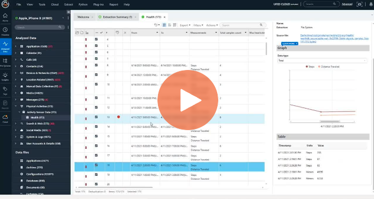This screenshot has height=199, width=374.
Task: Toggle checkbox for row 19
Action: pyautogui.click(x=96, y=175)
